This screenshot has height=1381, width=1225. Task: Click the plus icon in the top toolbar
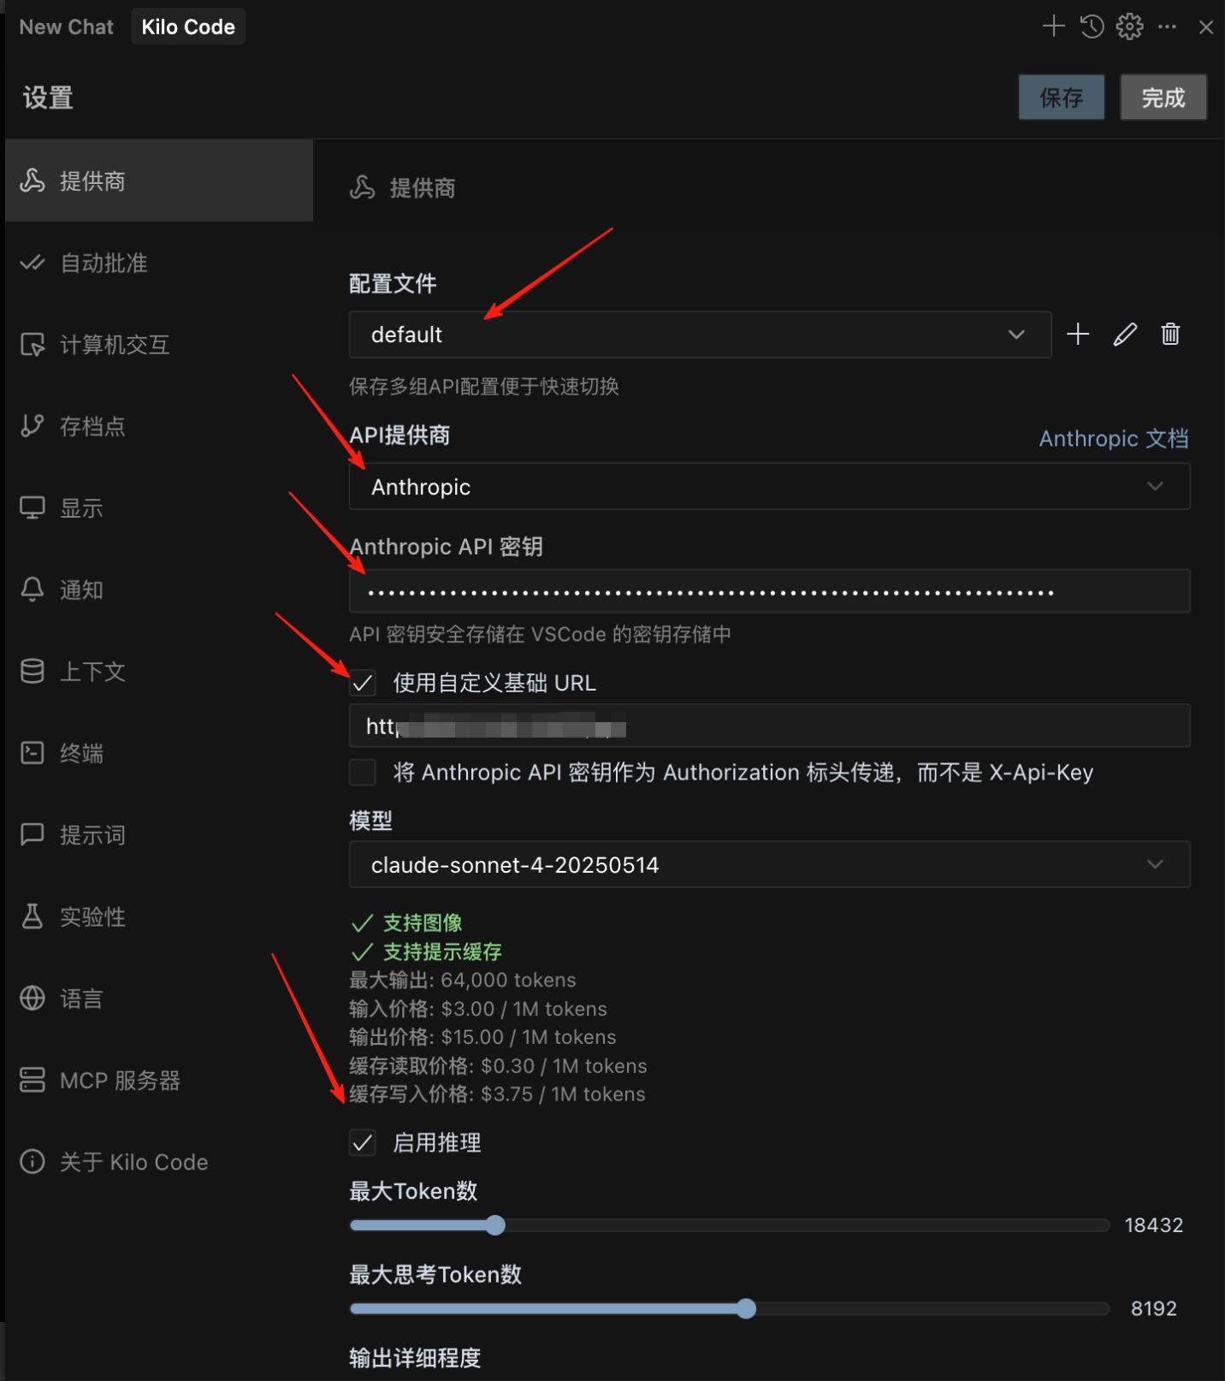pyautogui.click(x=1054, y=27)
